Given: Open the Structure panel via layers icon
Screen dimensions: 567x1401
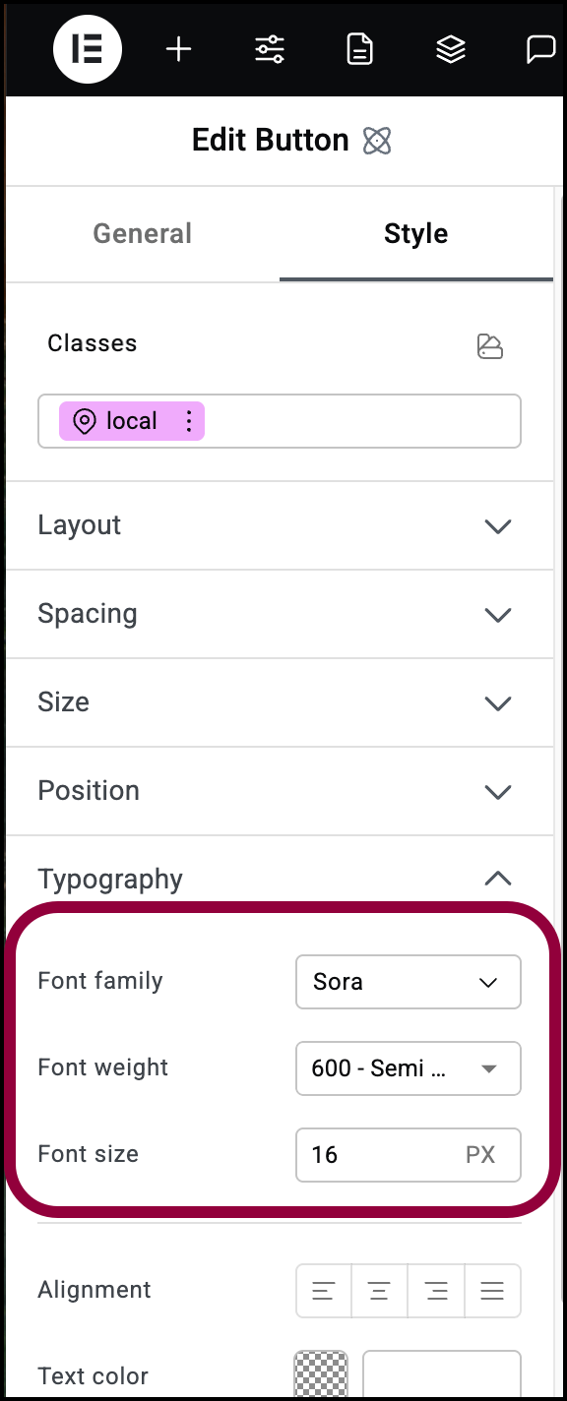Looking at the screenshot, I should (x=451, y=48).
